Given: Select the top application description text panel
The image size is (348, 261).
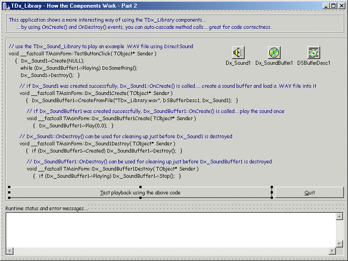Looking at the screenshot, I should coord(175,23).
